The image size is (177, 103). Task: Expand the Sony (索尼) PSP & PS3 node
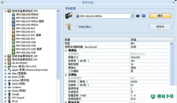5,66
